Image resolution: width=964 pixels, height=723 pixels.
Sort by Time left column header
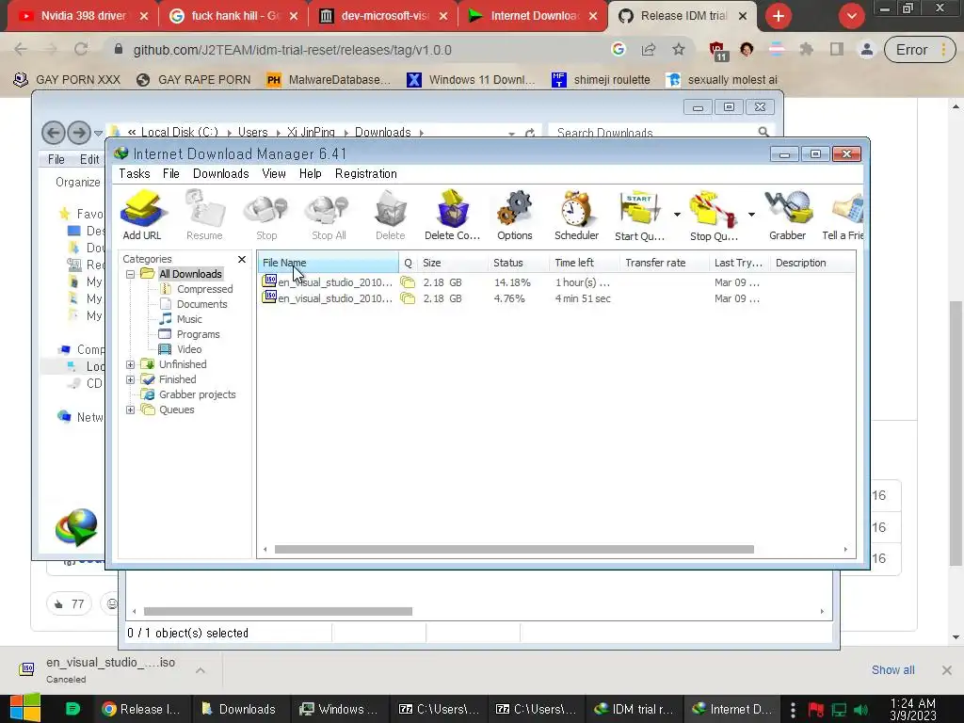(x=584, y=263)
